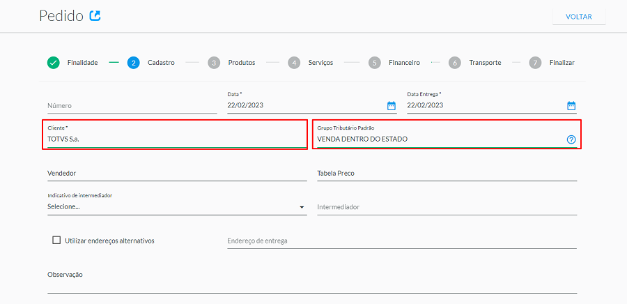Select step 4 circle icon

(x=294, y=63)
